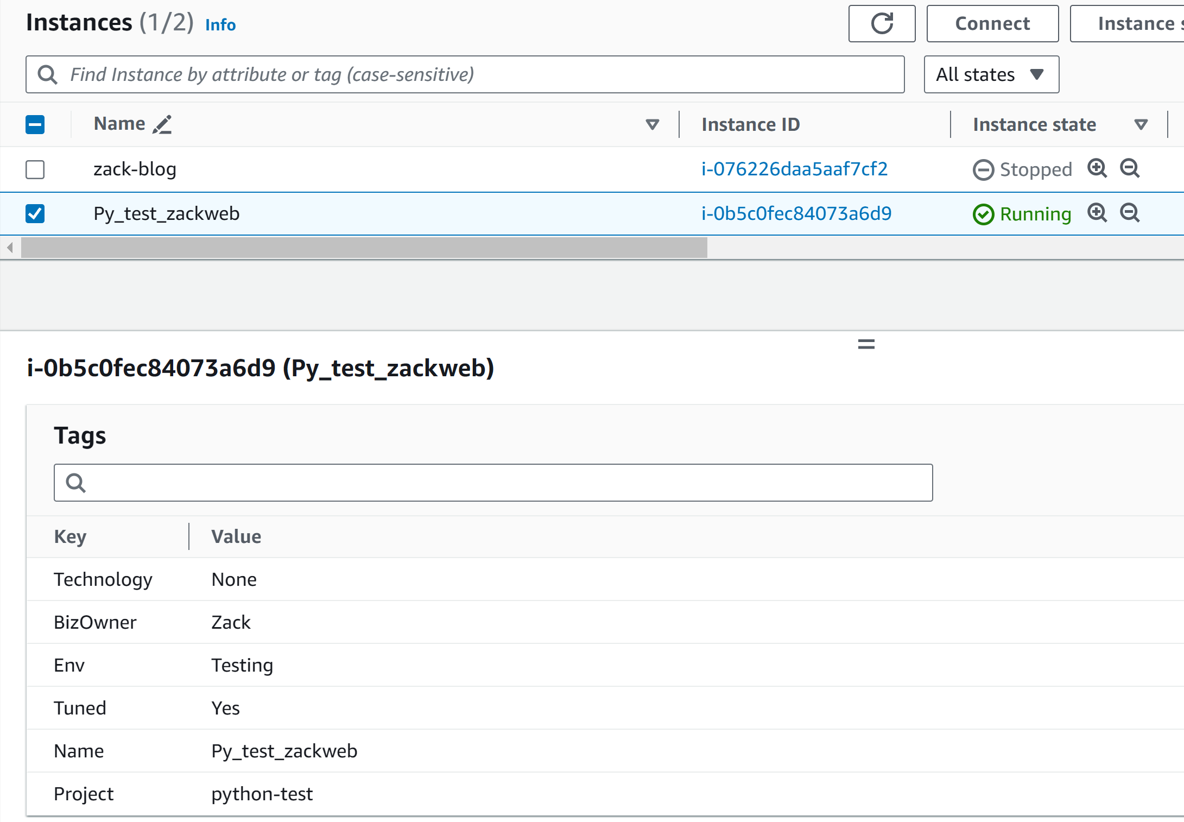1184x822 pixels.
Task: Open the Info link beside Instances
Action: click(220, 25)
